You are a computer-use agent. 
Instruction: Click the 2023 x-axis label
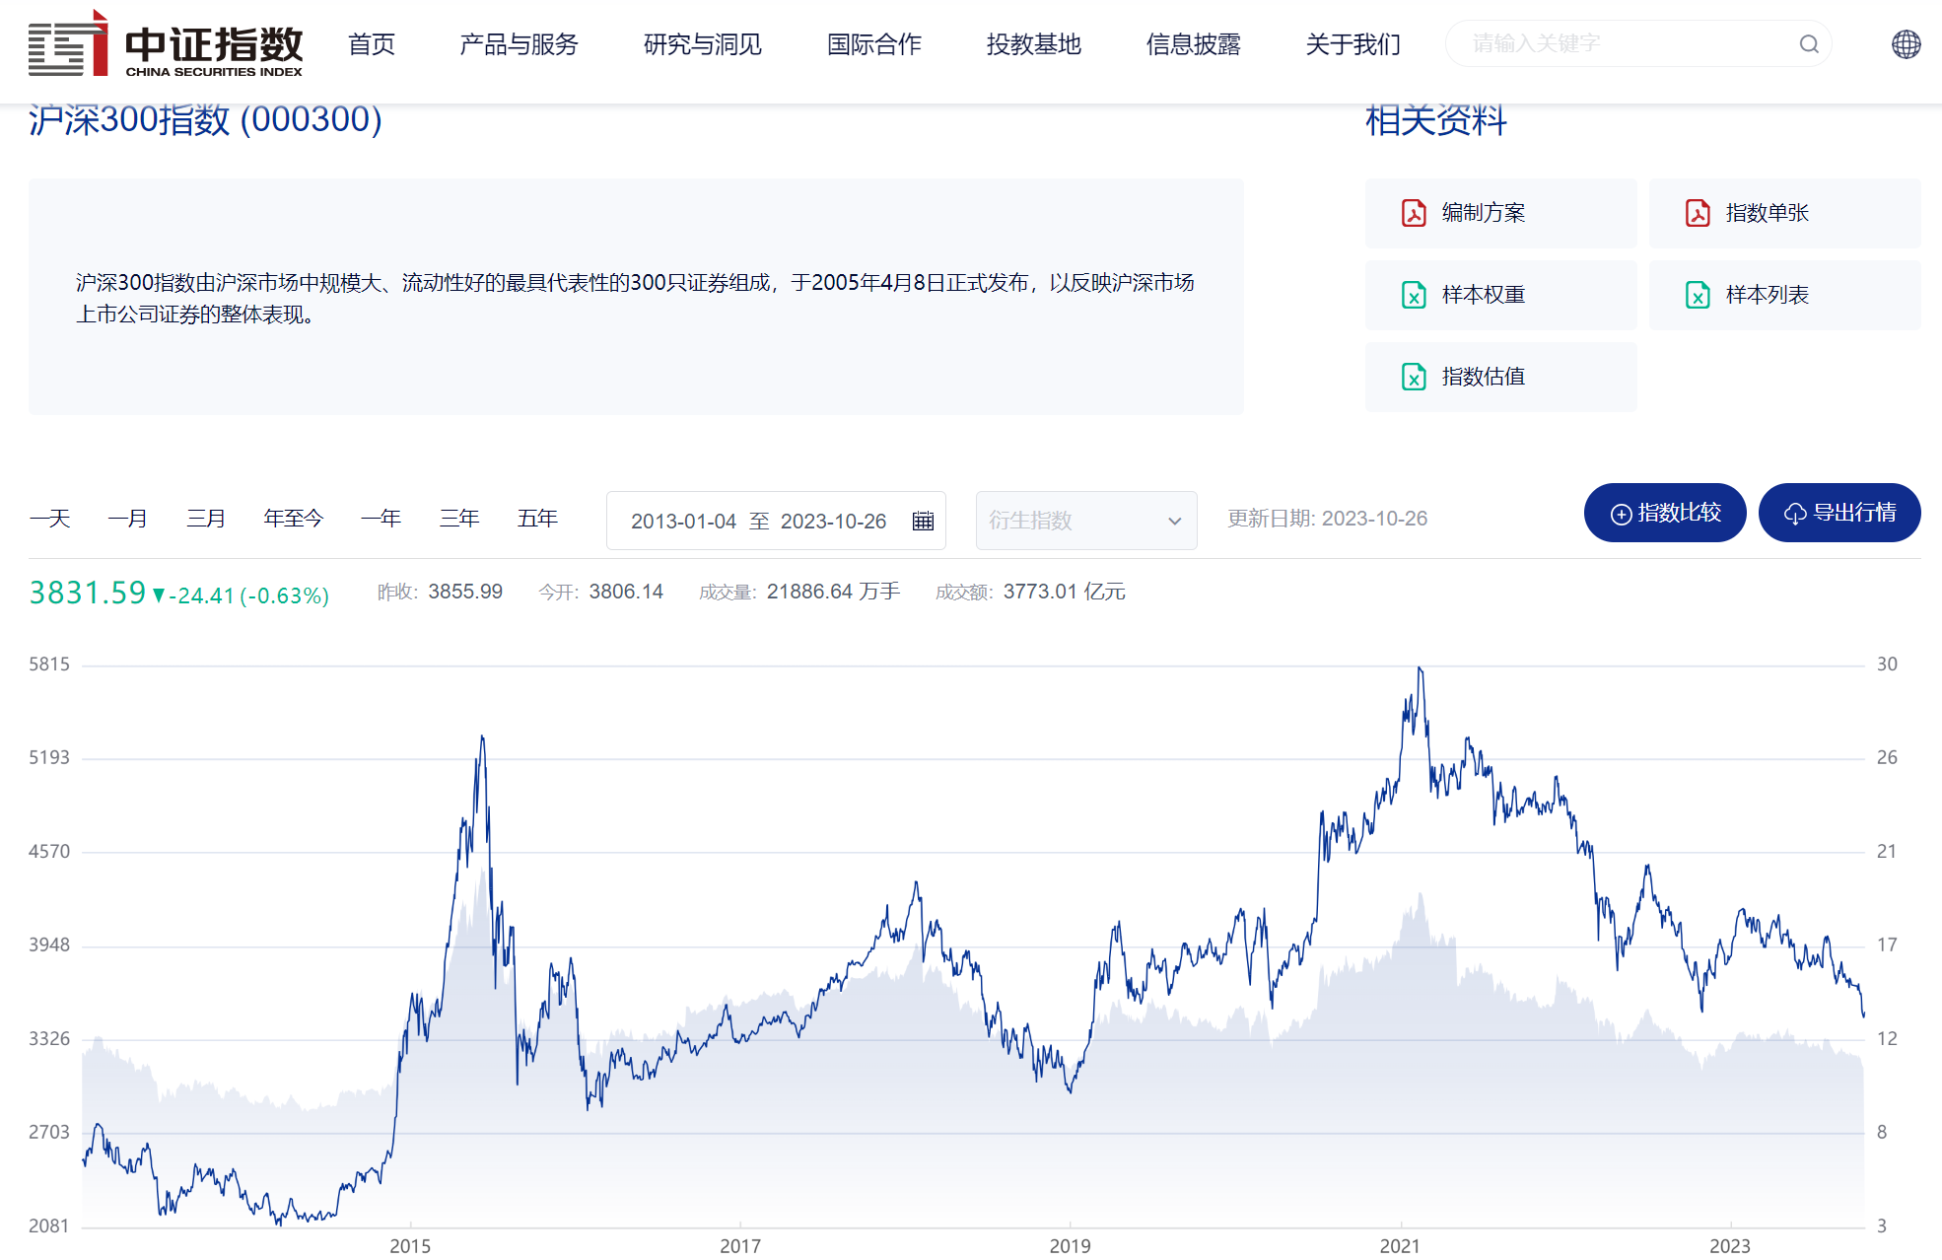point(1730,1246)
